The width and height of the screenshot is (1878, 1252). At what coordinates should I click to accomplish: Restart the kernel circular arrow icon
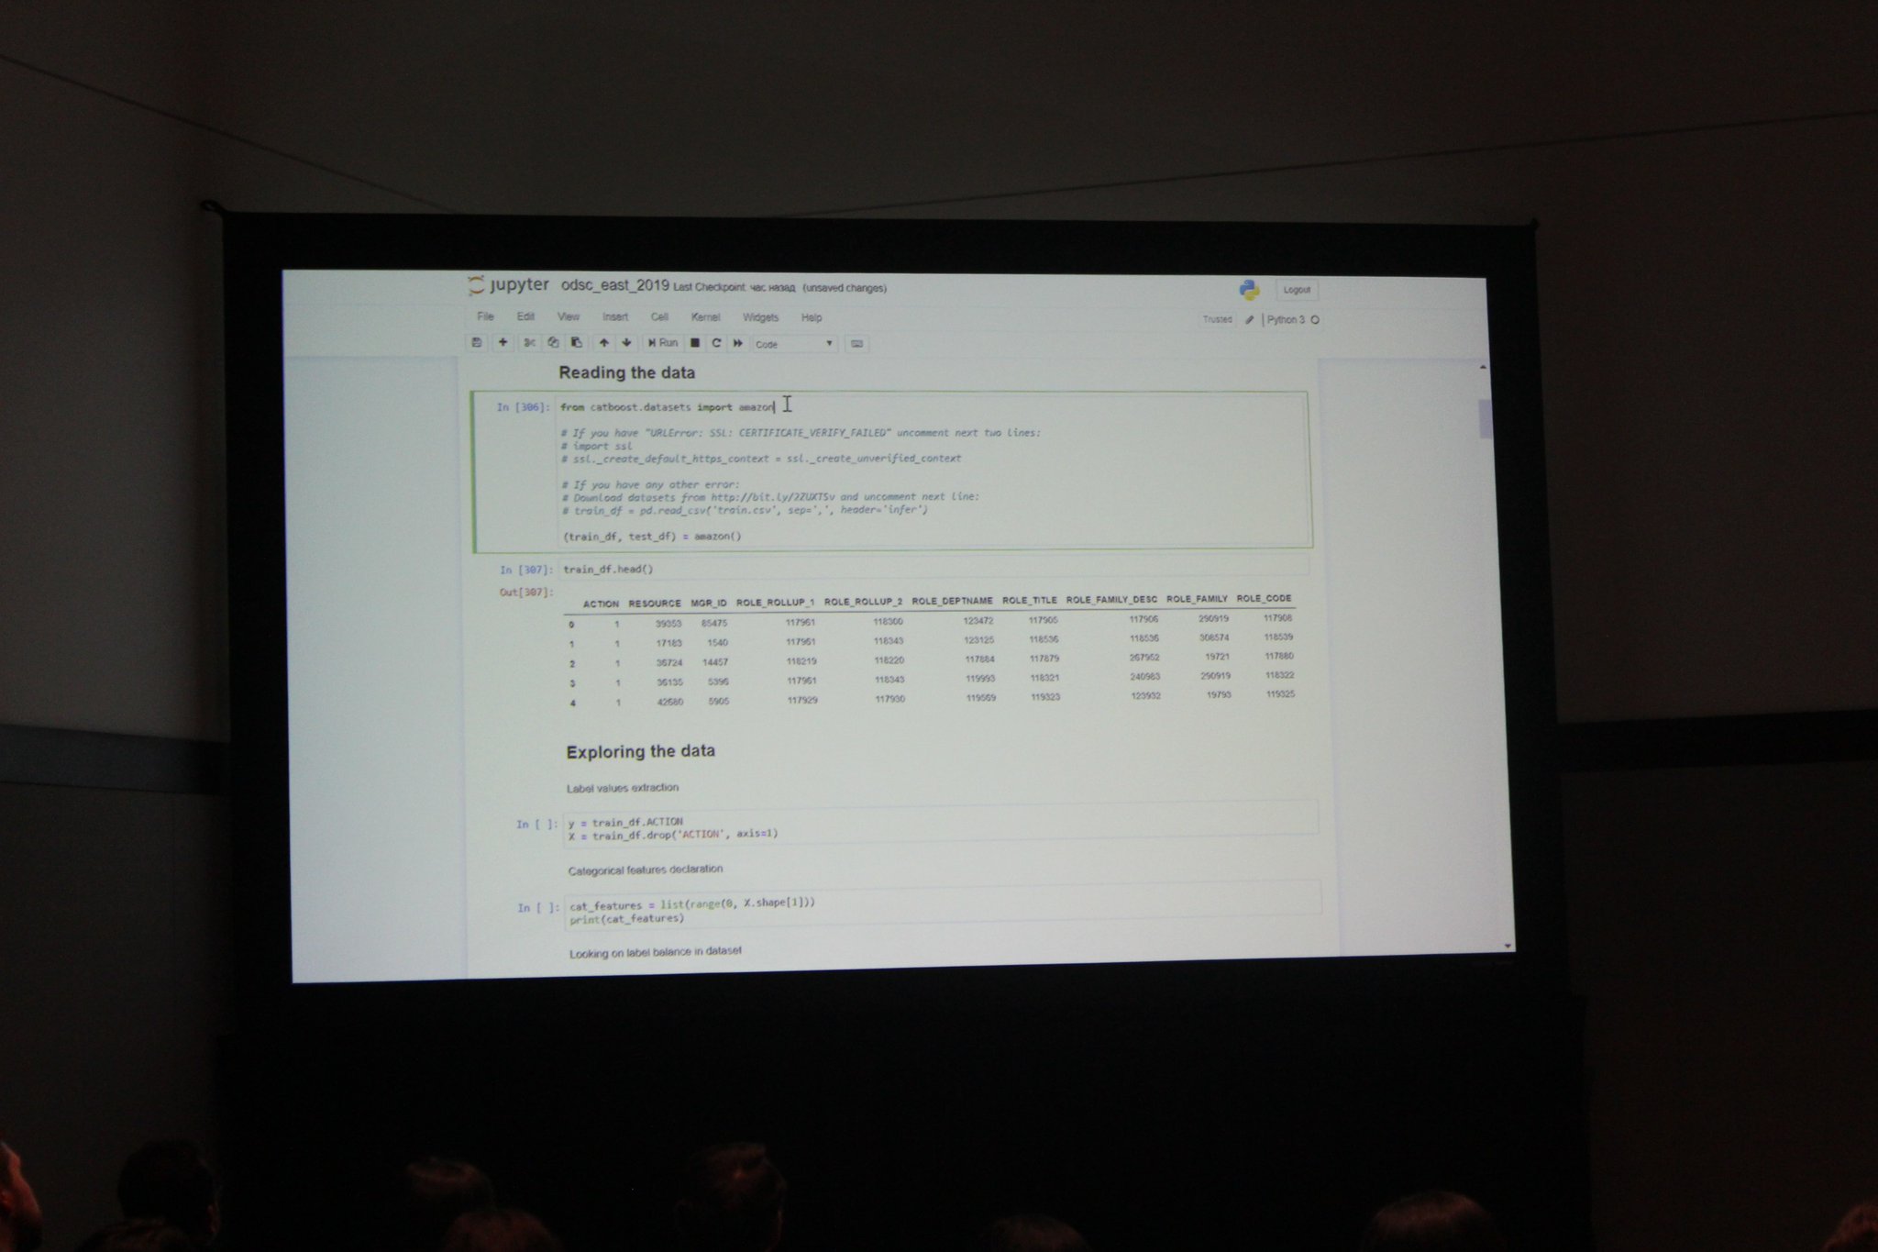pos(716,343)
